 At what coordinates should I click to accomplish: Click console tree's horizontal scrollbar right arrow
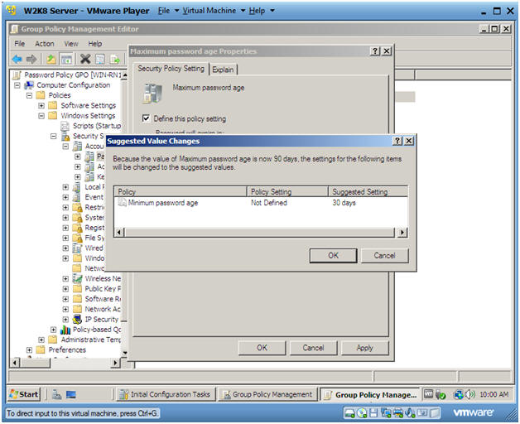pyautogui.click(x=115, y=363)
